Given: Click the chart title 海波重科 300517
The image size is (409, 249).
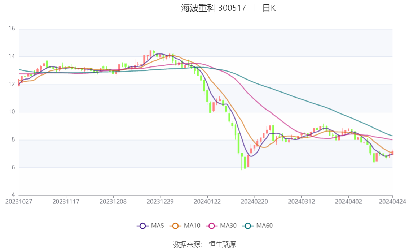Looking at the screenshot, I should point(214,8).
